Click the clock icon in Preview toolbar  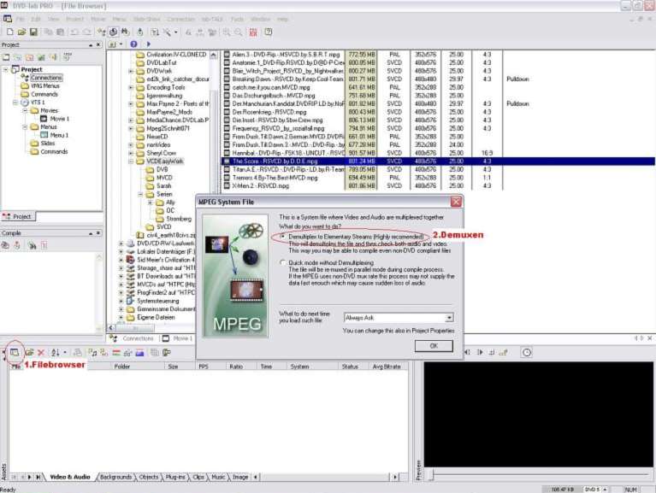pyautogui.click(x=527, y=352)
